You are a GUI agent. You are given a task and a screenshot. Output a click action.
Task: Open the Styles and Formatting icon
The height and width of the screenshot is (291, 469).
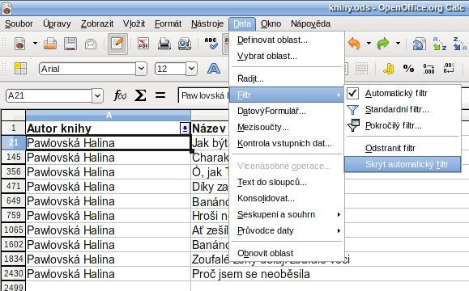coord(20,69)
